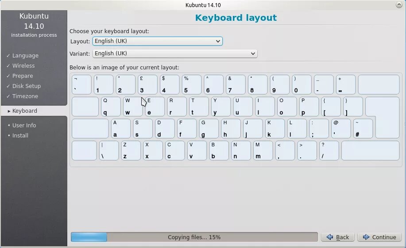Click the backslash pipe key
This screenshot has width=406, height=248.
coord(109,150)
